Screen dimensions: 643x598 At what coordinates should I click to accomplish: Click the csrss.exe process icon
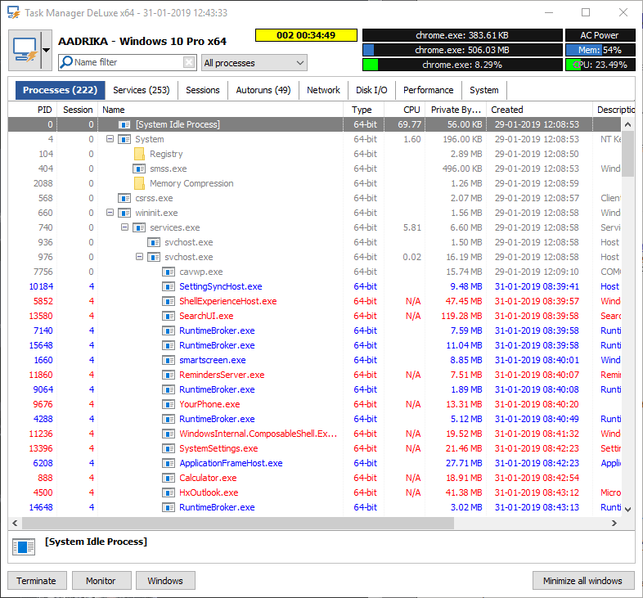[124, 198]
